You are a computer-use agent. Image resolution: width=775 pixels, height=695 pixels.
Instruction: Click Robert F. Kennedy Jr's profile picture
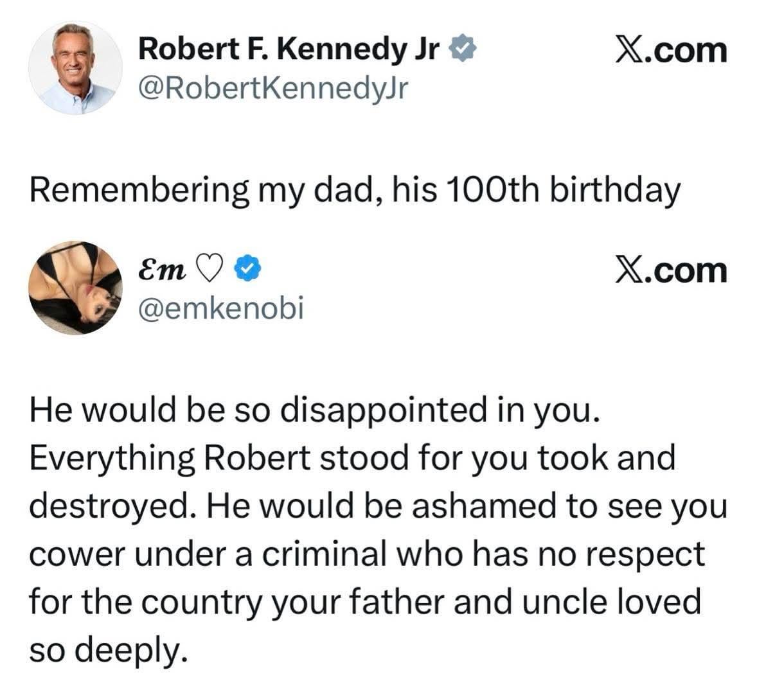pyautogui.click(x=75, y=69)
